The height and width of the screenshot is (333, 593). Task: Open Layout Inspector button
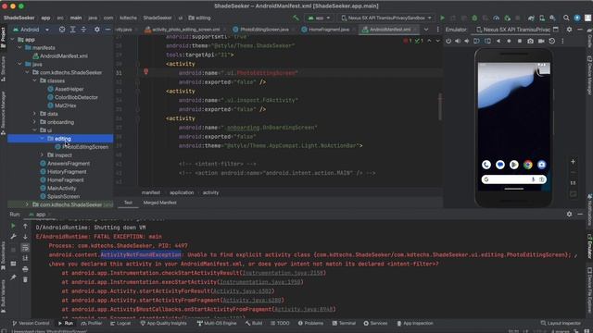tap(561, 323)
